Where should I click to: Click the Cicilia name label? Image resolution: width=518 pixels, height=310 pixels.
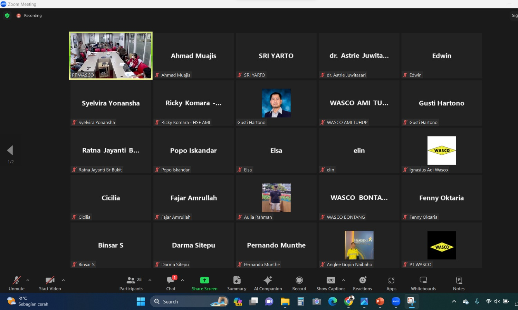(x=84, y=217)
